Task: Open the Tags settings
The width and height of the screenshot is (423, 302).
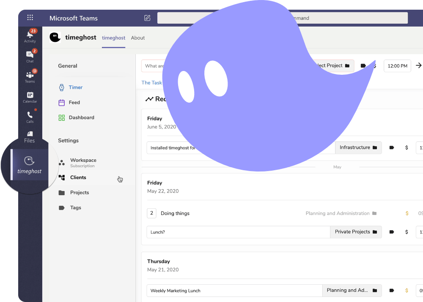Action: tap(75, 208)
